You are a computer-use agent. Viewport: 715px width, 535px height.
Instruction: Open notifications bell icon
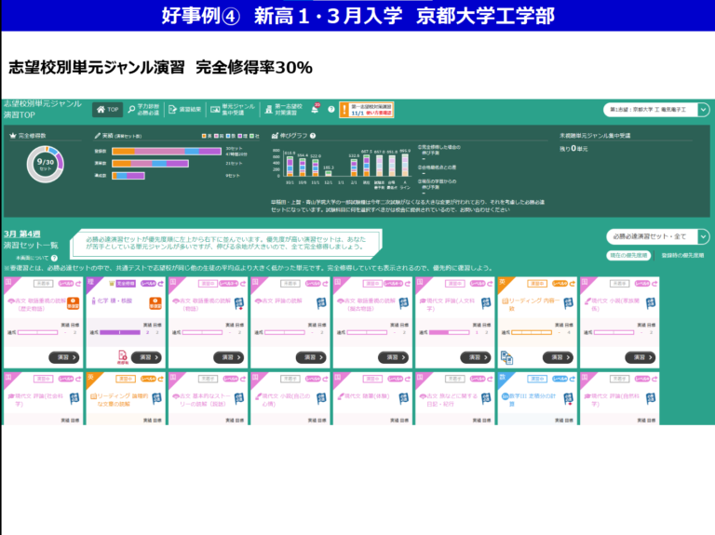click(315, 109)
